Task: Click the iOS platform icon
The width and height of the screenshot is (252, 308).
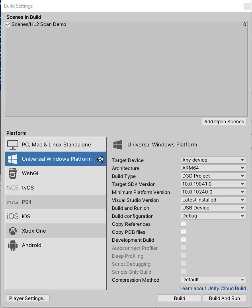Action: point(13,217)
